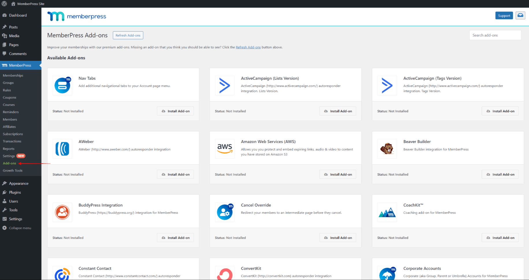
Task: Click the MemberPress logo in the header
Action: tap(77, 16)
